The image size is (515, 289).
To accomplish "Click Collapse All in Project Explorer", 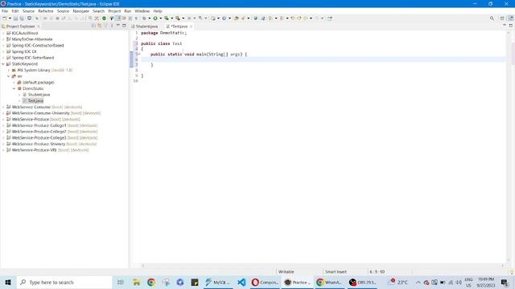I will (93, 26).
